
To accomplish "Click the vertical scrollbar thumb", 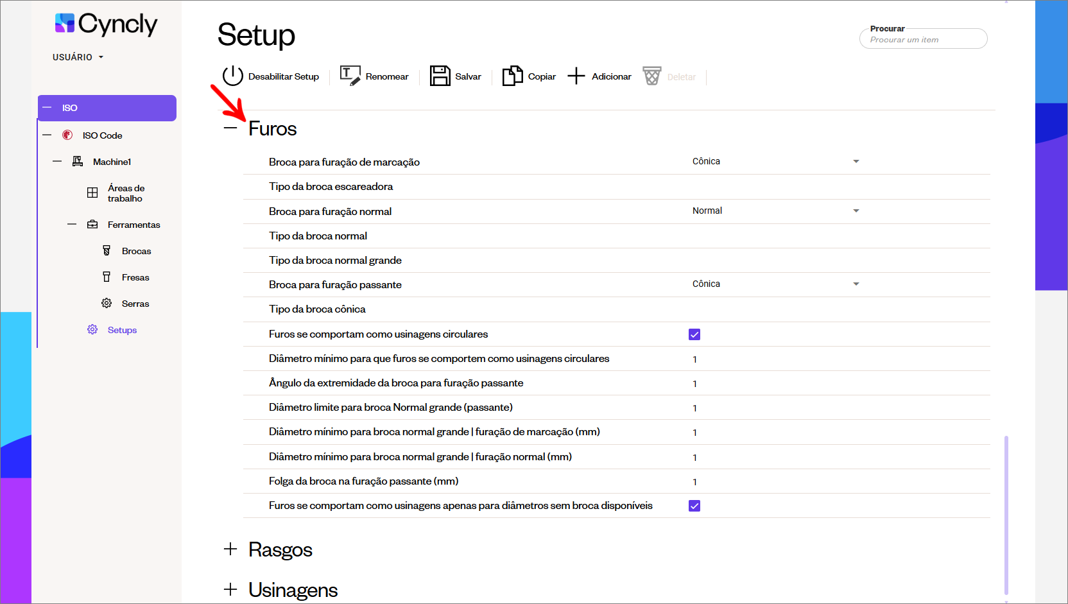I will click(1006, 515).
